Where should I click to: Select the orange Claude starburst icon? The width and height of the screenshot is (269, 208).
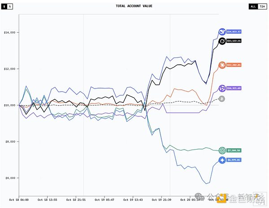pos(221,65)
